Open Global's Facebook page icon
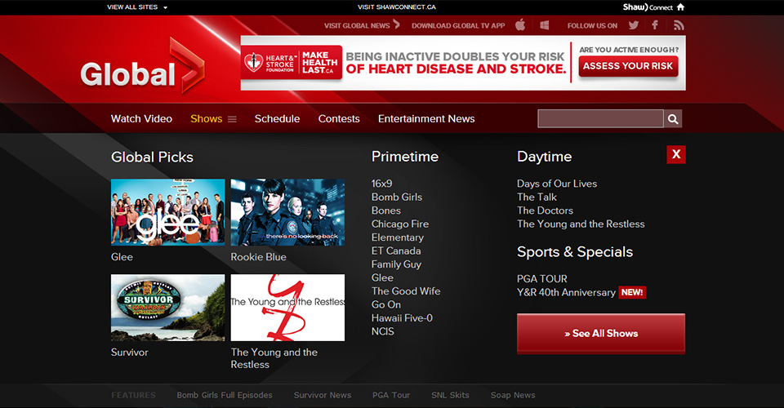 pyautogui.click(x=655, y=25)
